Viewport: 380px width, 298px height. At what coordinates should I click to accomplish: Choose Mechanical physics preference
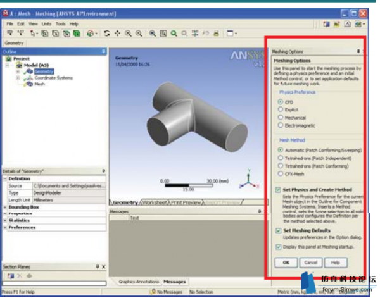point(281,118)
